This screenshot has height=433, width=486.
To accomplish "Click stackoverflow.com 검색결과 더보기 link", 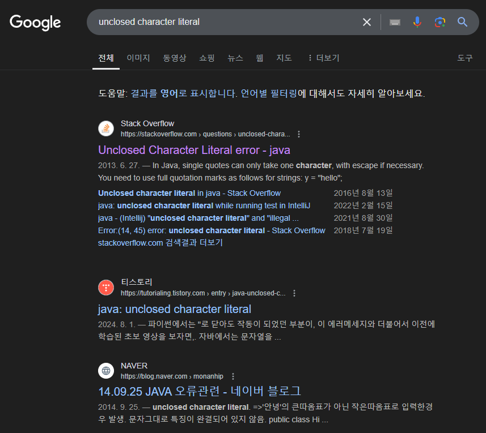I will tap(160, 243).
